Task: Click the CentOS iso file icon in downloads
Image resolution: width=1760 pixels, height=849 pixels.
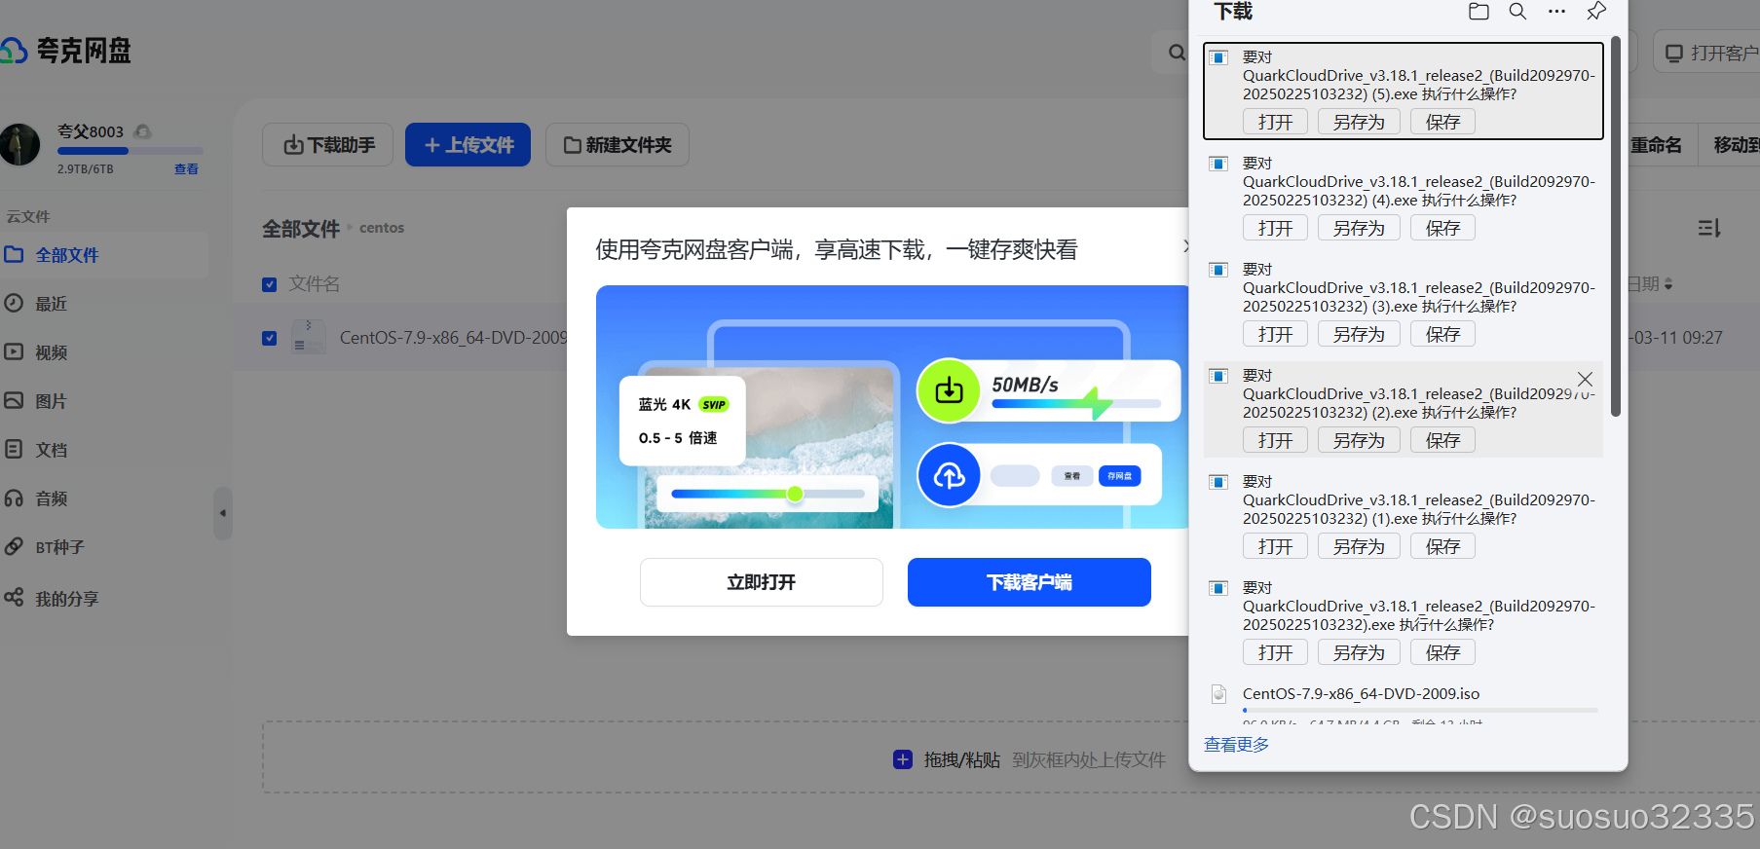Action: [x=1218, y=694]
